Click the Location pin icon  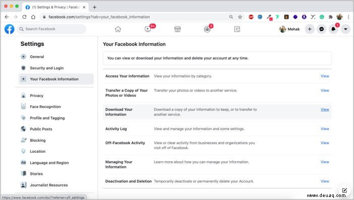pyautogui.click(x=24, y=151)
